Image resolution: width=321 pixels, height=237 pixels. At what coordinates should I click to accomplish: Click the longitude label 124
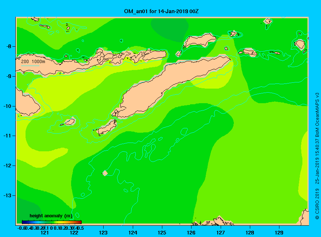[x=133, y=233]
